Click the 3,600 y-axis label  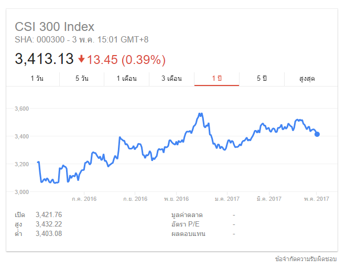click(22, 109)
